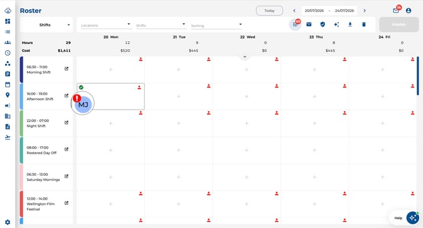Viewport: 423px width, 228px height.
Task: Edit the Morning Shift row icon
Action: click(x=66, y=69)
